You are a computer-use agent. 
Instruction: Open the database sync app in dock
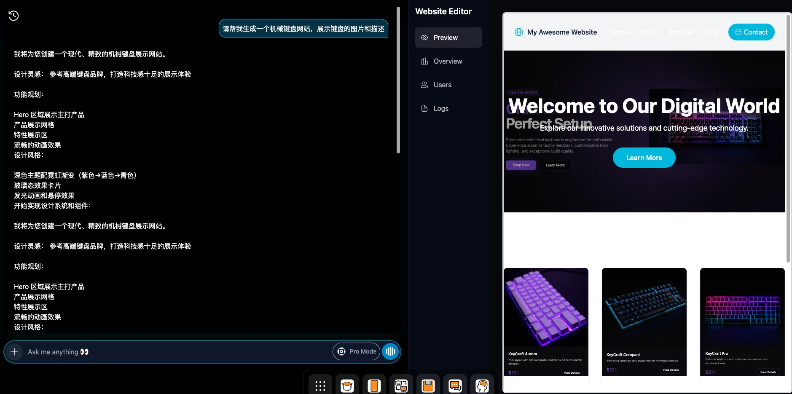pyautogui.click(x=401, y=386)
